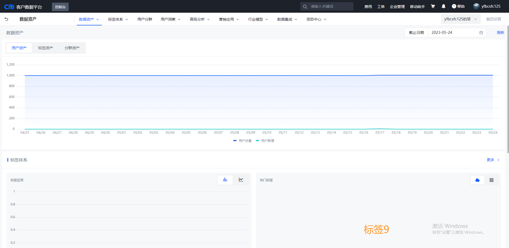
Task: Click the page vertical scrollbar
Action: point(508,89)
